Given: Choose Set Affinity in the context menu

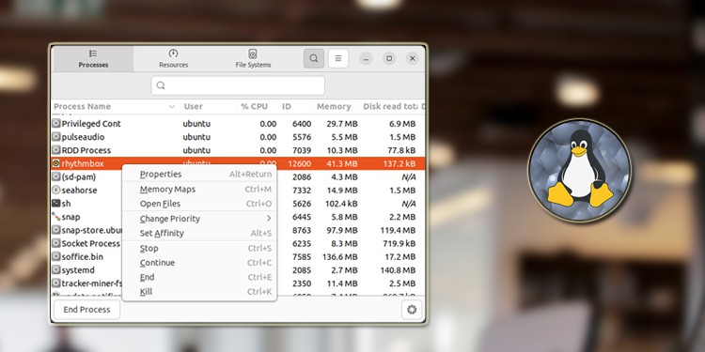Looking at the screenshot, I should click(199, 233).
